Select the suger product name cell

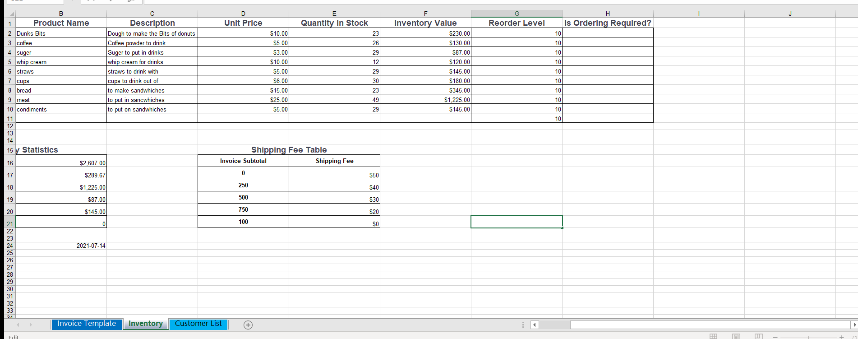pos(61,52)
